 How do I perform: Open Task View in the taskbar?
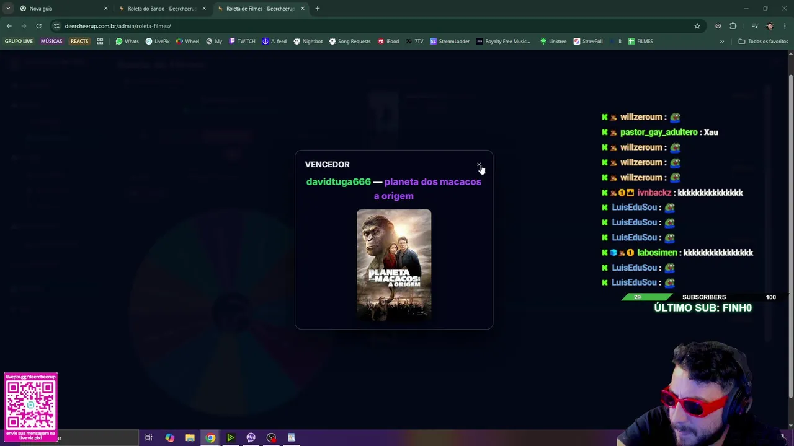pos(149,438)
